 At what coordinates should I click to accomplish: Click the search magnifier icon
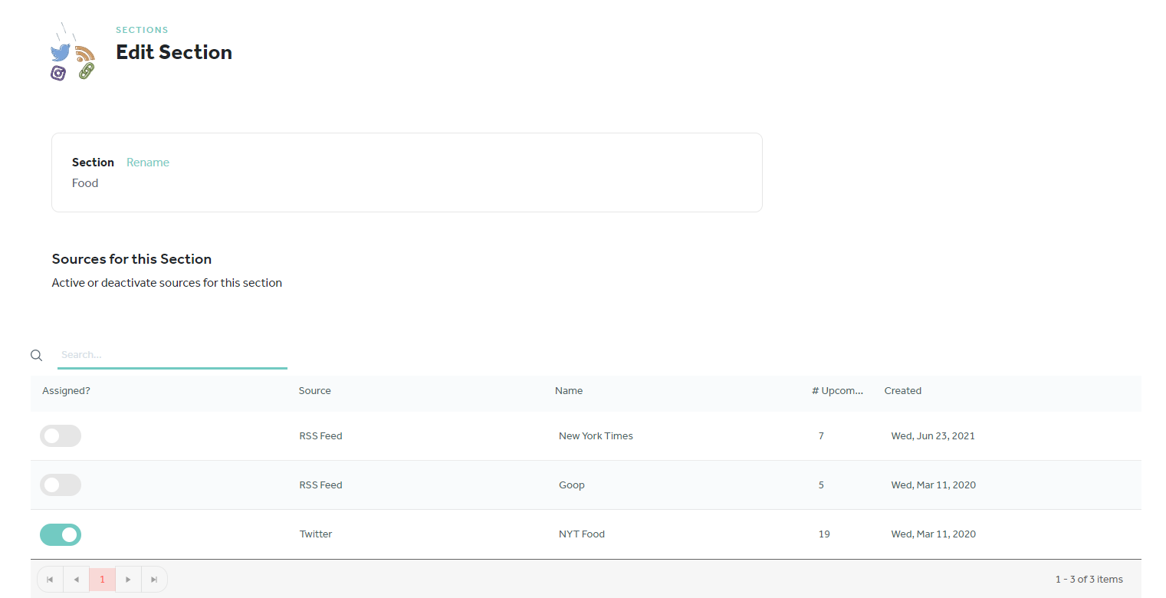click(x=36, y=355)
